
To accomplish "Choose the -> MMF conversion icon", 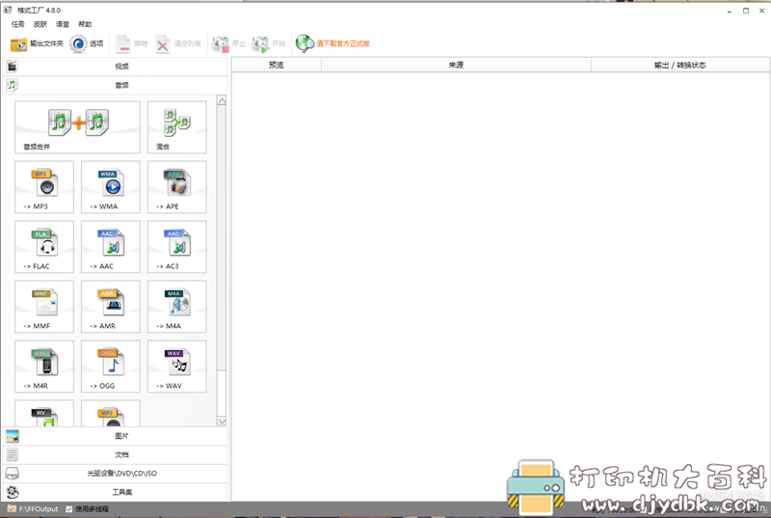I will pyautogui.click(x=44, y=307).
